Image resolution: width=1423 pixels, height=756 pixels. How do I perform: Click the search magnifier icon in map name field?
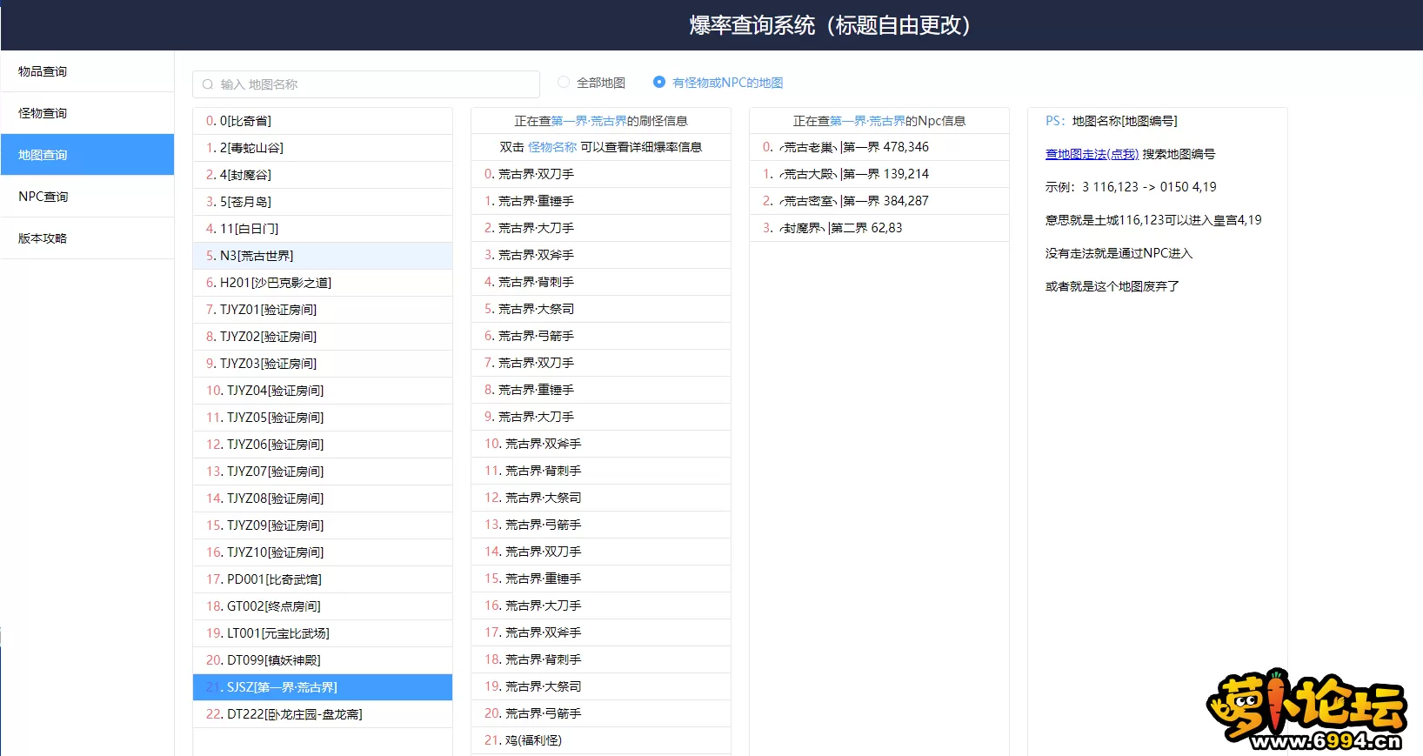[208, 84]
